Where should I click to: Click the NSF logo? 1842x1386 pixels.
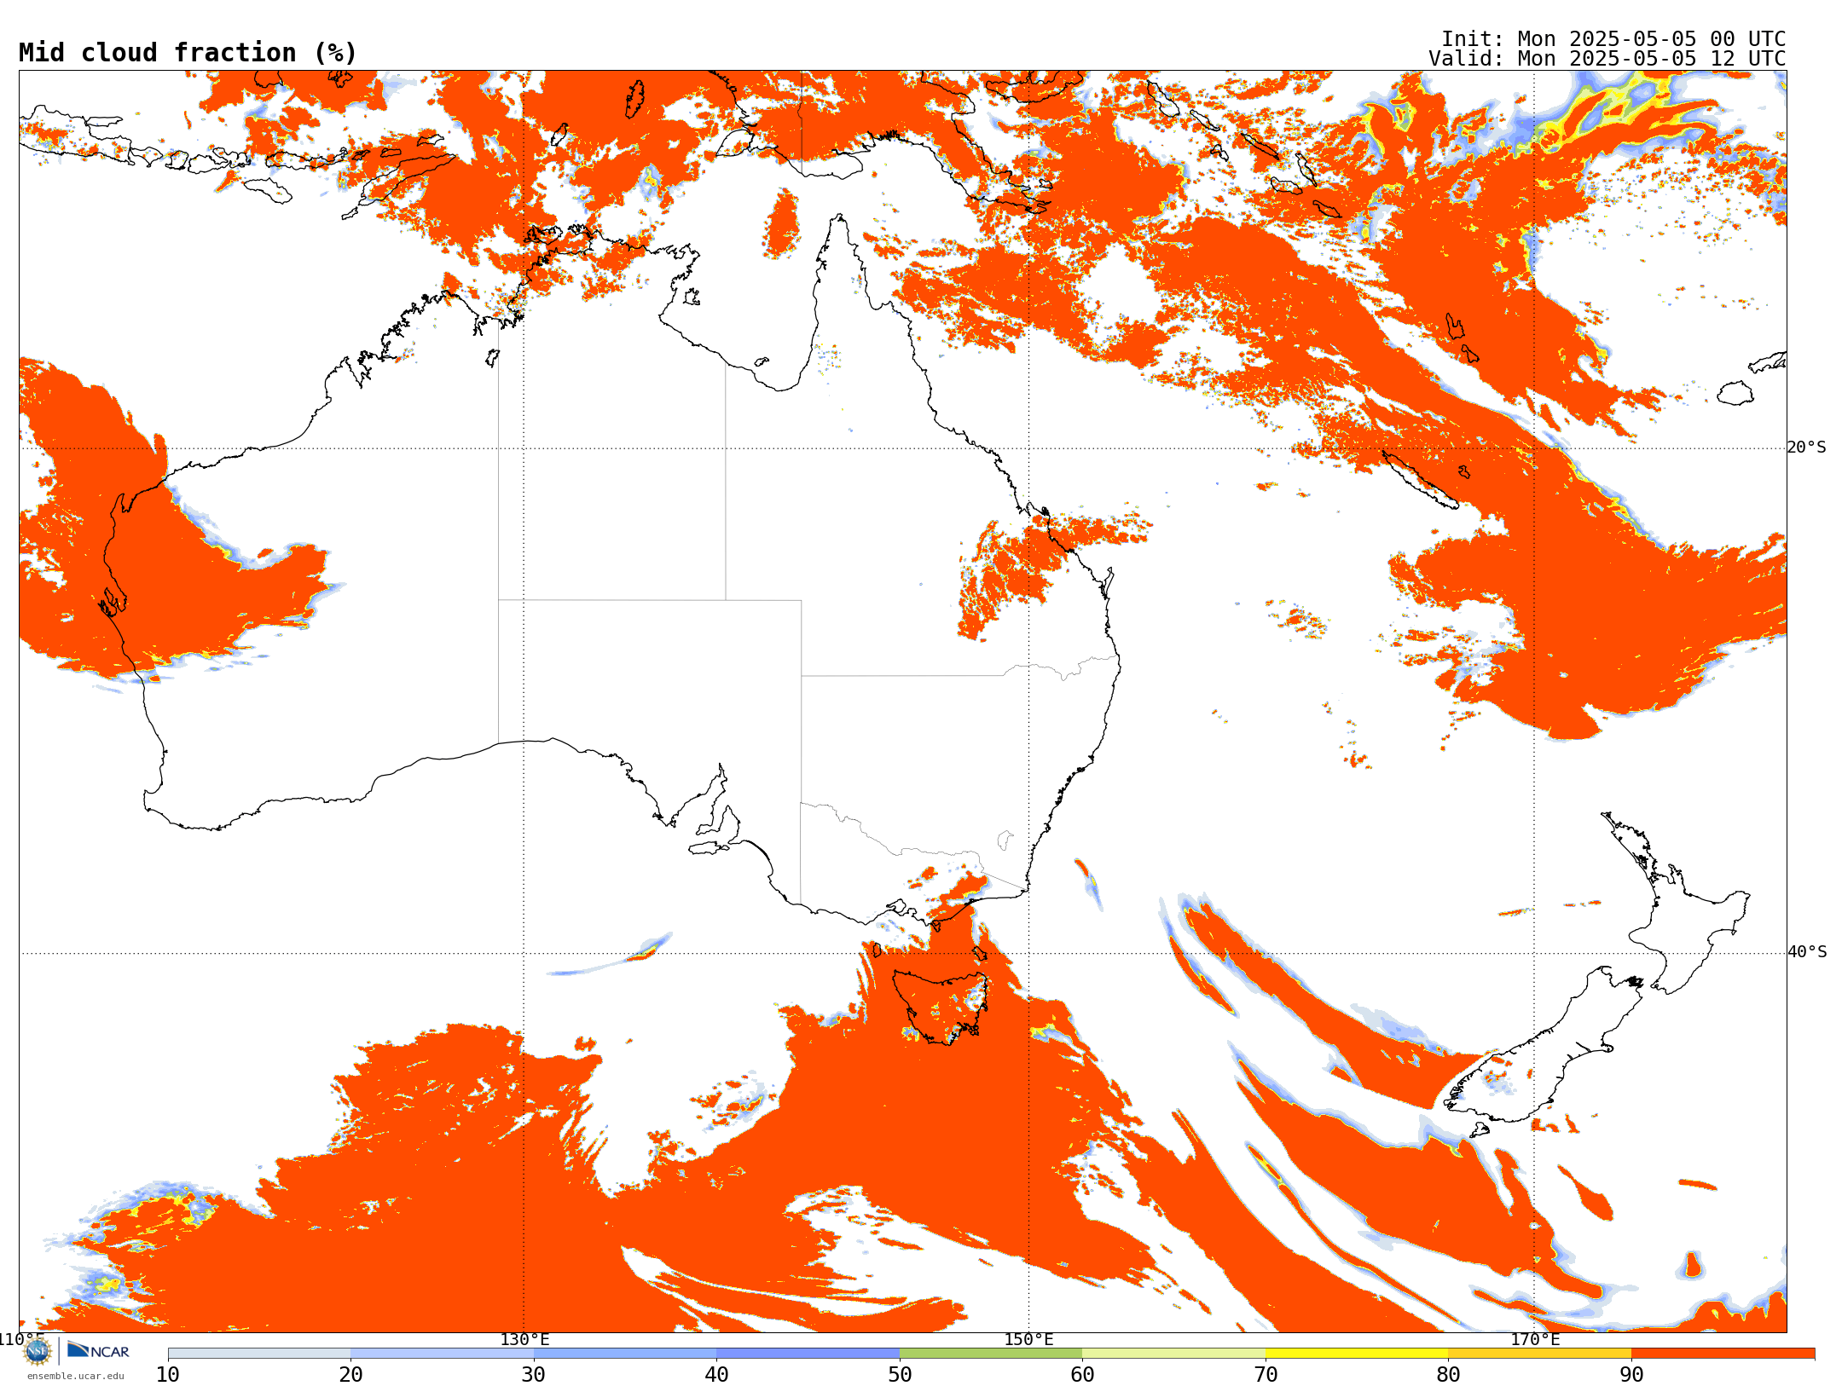pyautogui.click(x=38, y=1351)
